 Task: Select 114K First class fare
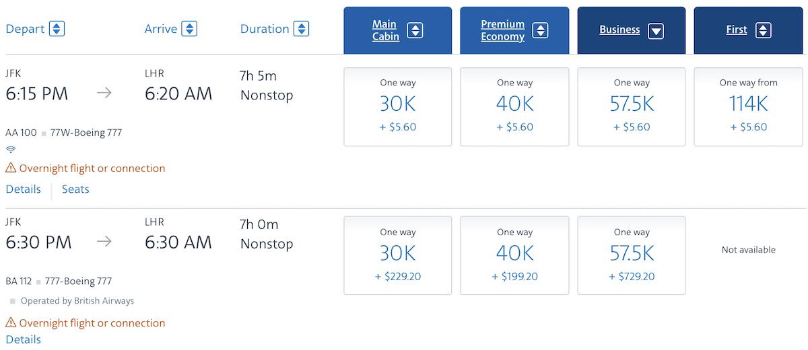[x=748, y=106]
